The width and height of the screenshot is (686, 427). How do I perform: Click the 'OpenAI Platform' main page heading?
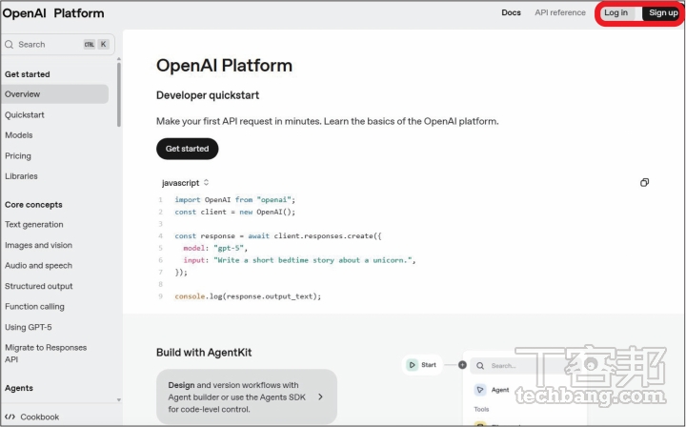click(225, 66)
